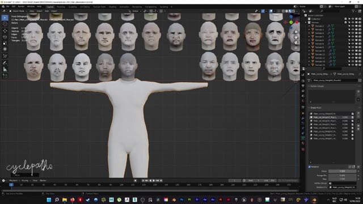Image resolution: width=363 pixels, height=204 pixels.
Task: Expand the Woman collection in outliner
Action: (x=306, y=23)
